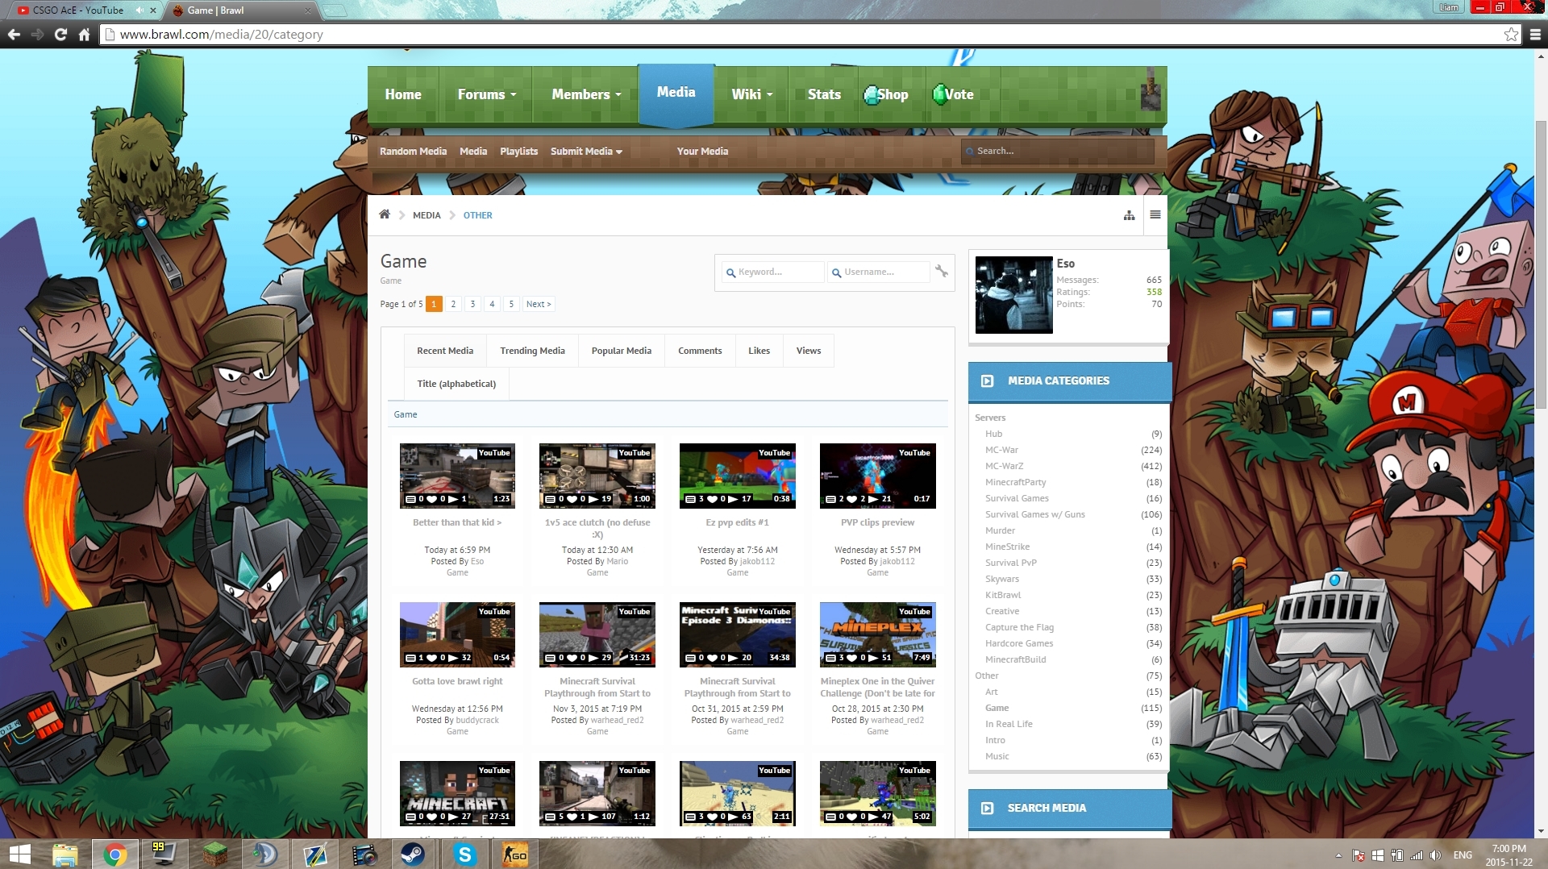Sort by the Views tab
The width and height of the screenshot is (1548, 869).
pos(809,351)
